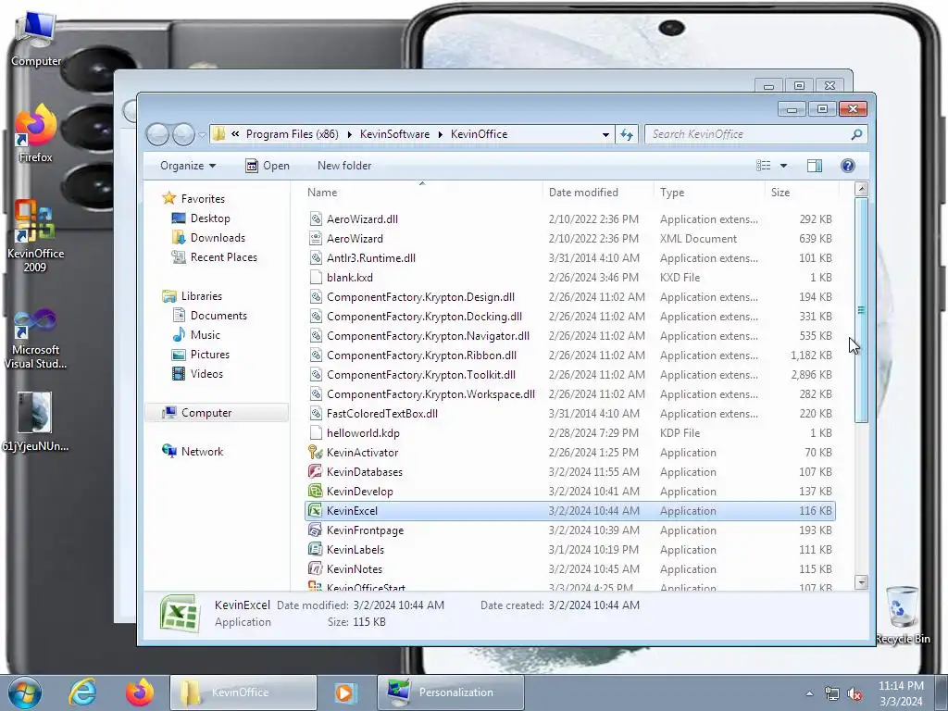The image size is (948, 711).
Task: Sort by the Date modified column header
Action: click(598, 193)
